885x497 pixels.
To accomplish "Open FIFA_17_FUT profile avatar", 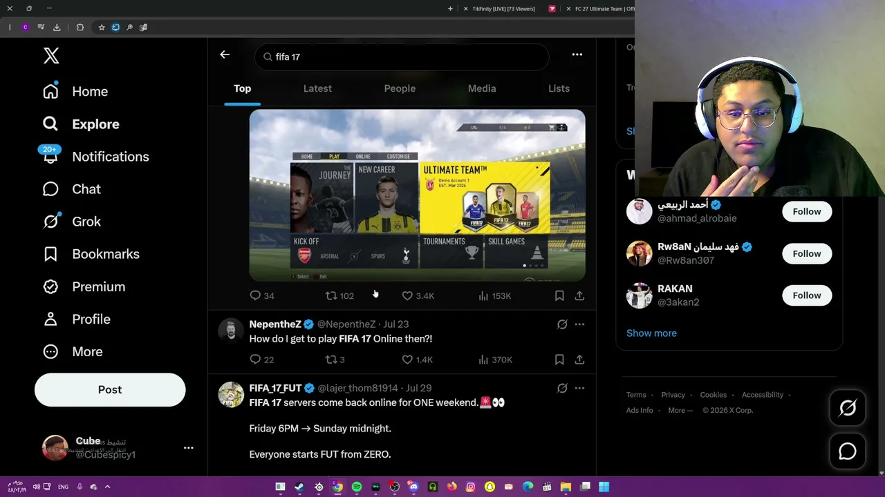I will point(231,395).
